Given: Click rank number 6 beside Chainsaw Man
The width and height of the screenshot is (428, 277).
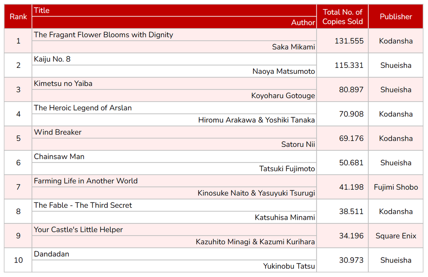Looking at the screenshot, I should [18, 163].
